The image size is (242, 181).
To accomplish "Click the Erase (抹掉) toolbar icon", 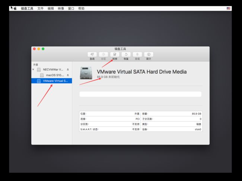I will [x=115, y=54].
